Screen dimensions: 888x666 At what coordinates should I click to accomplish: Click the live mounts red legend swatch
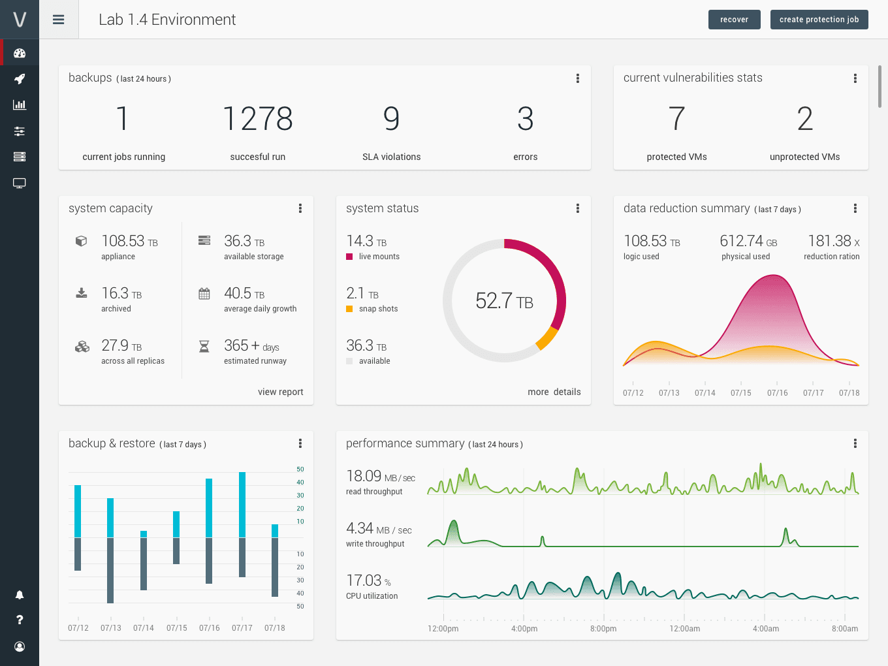click(349, 257)
